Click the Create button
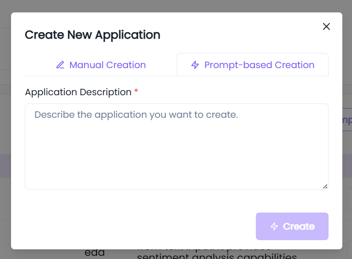Viewport: 352px width, 259px height. [292, 226]
